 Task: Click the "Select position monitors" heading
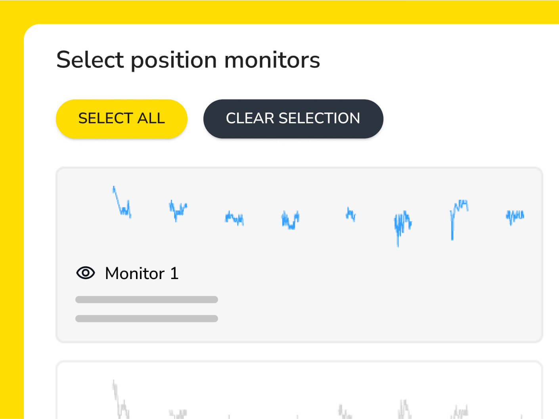188,60
